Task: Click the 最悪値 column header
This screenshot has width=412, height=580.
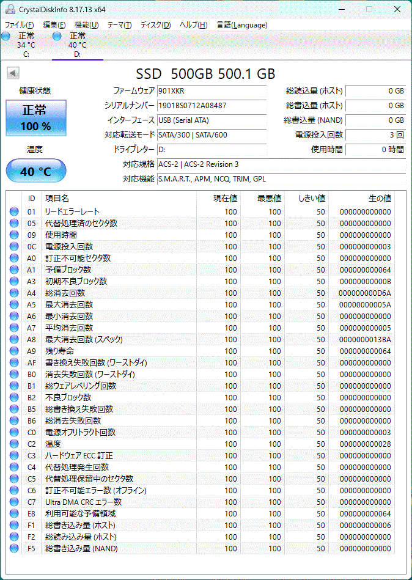Action: [262, 198]
